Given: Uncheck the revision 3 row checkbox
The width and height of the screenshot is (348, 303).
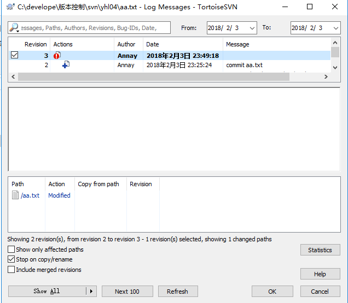Looking at the screenshot, I should (14, 55).
